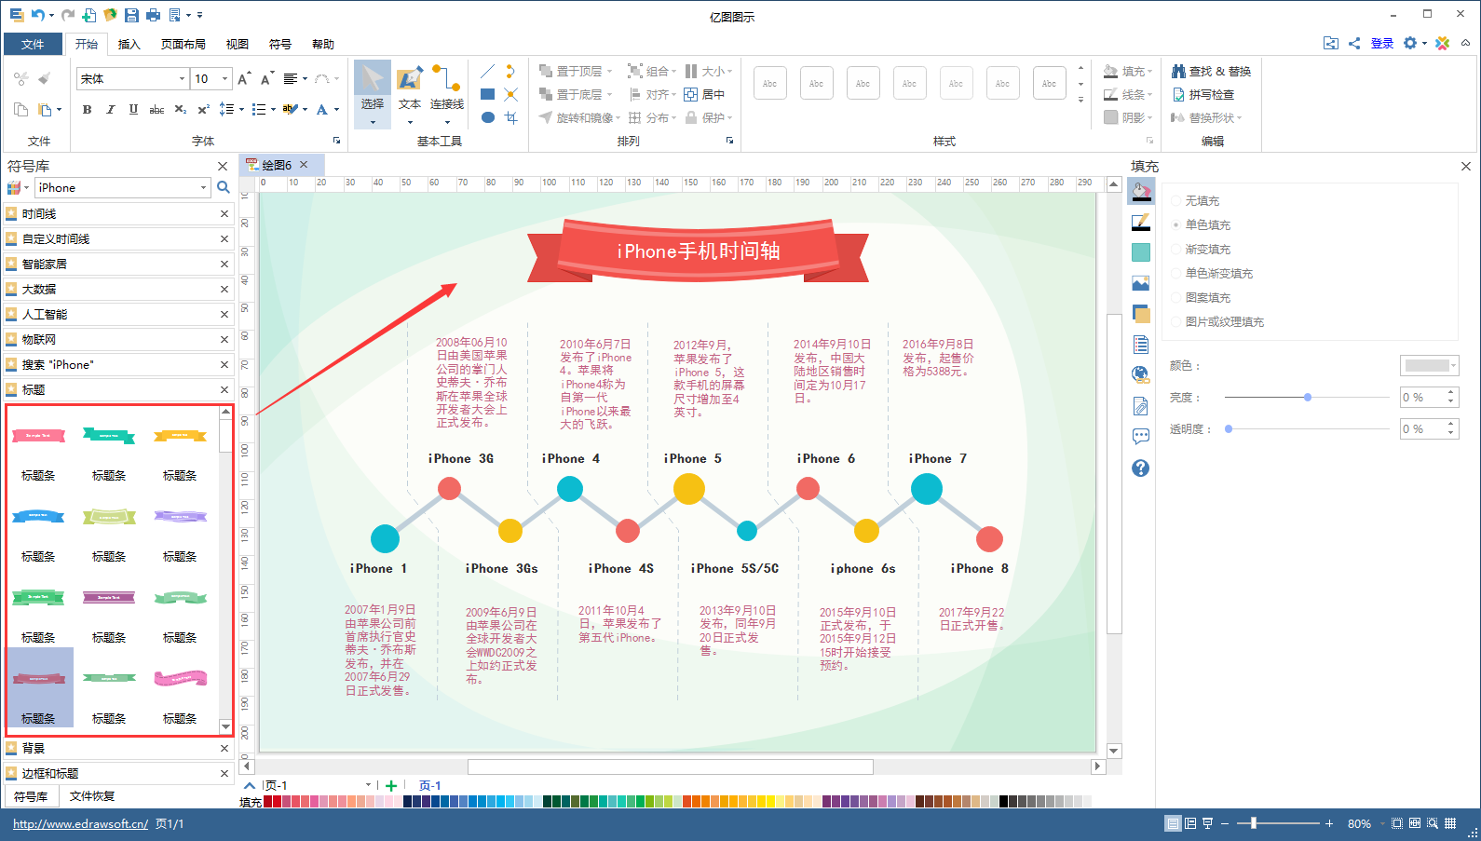Open the fill bucket panel icon
Viewport: 1481px width, 841px height.
click(x=1141, y=191)
